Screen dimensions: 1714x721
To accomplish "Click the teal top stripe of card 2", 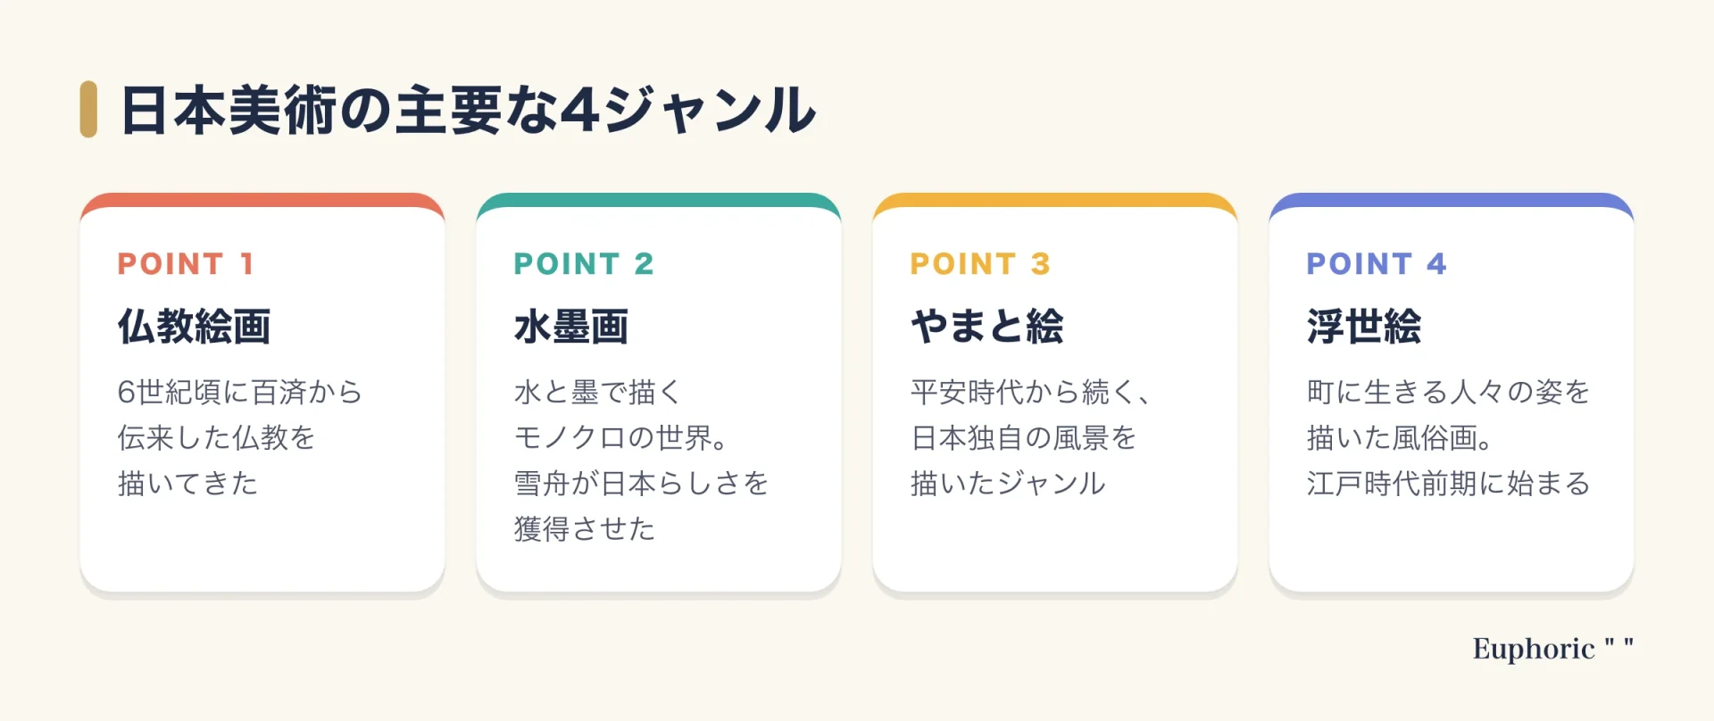I will click(x=659, y=200).
